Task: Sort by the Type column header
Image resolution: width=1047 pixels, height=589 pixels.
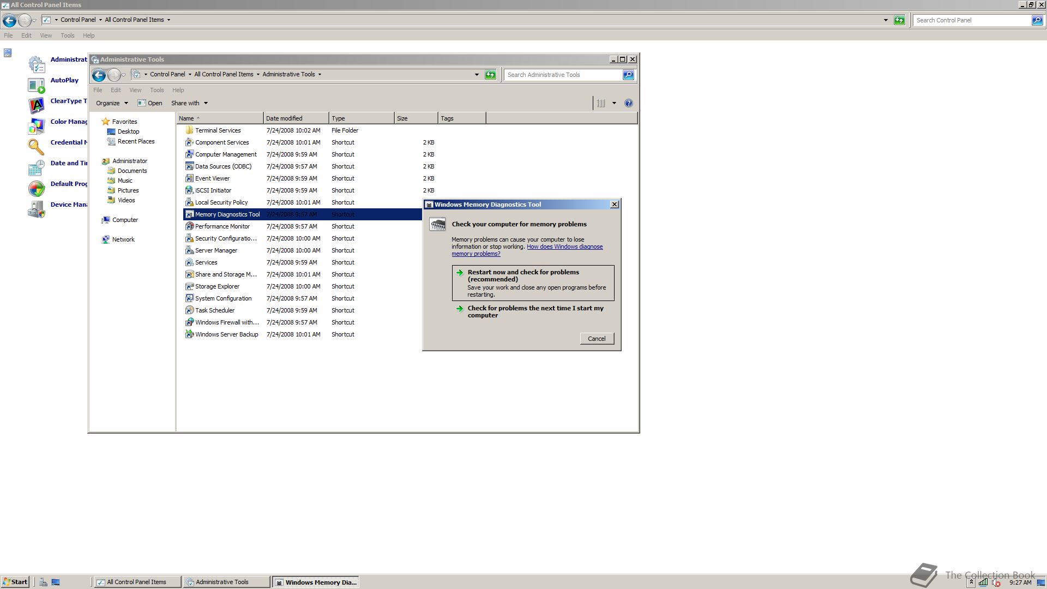Action: click(x=362, y=118)
